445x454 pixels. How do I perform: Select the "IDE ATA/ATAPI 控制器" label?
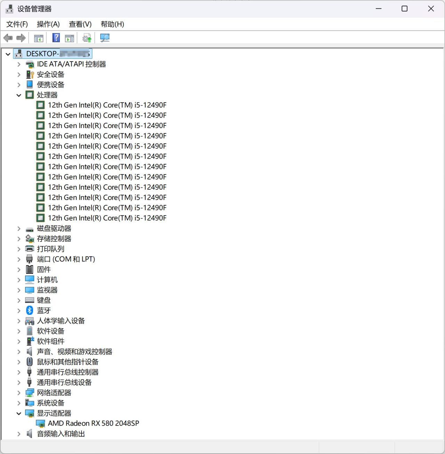(x=71, y=64)
